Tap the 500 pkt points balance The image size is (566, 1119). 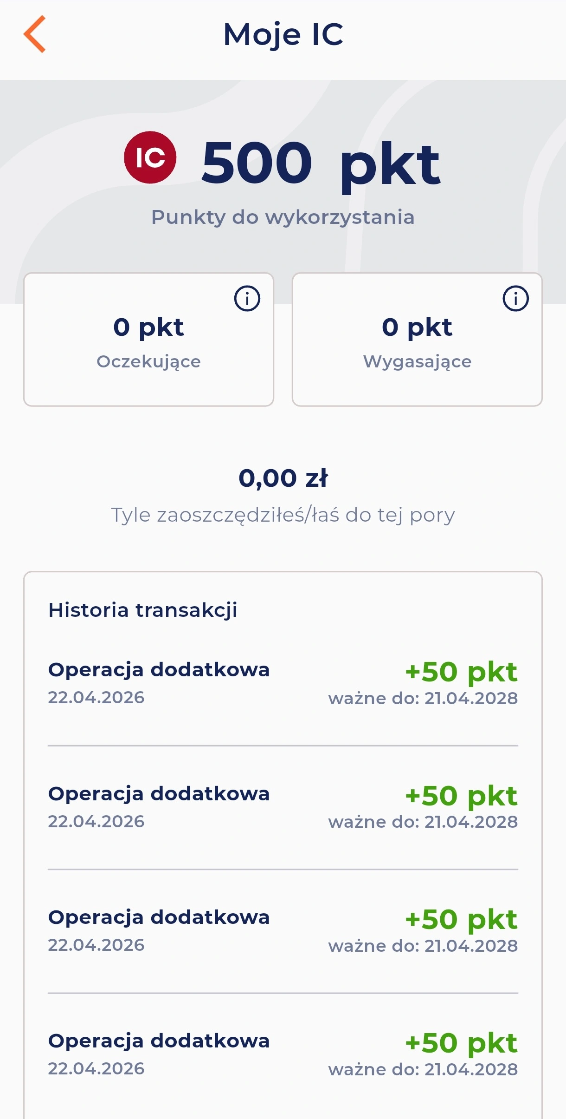click(x=320, y=163)
